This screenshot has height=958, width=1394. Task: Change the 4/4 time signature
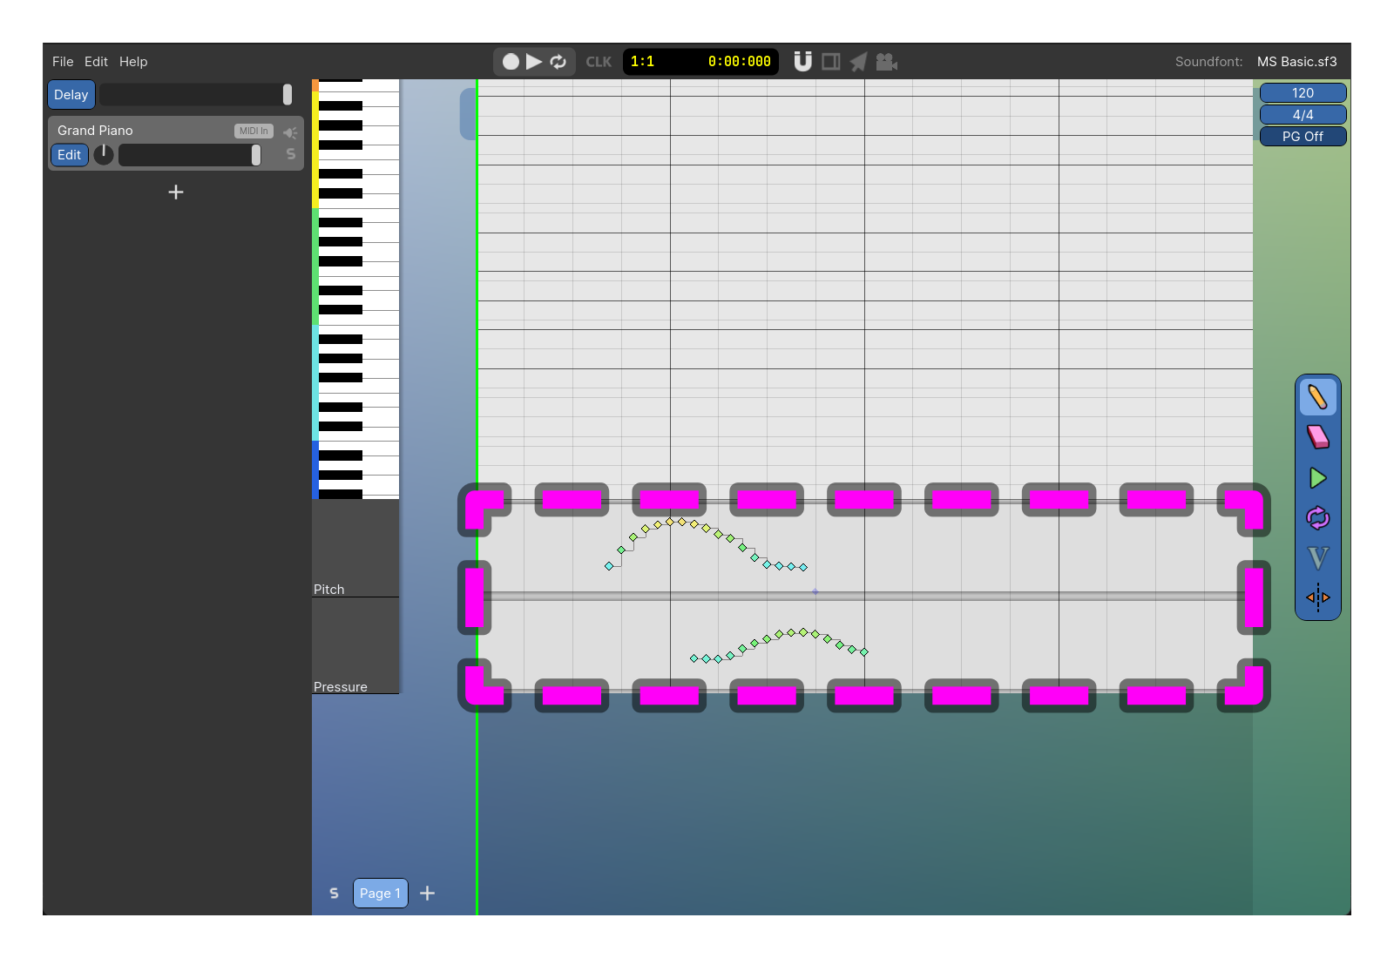(1303, 114)
